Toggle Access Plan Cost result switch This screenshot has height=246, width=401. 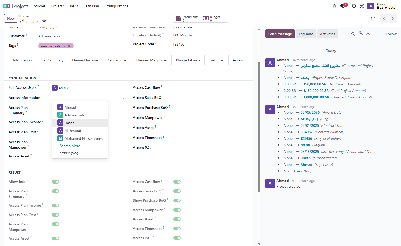coord(55,215)
